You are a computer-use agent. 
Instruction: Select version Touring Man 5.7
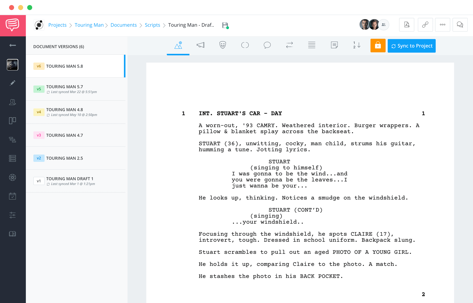pyautogui.click(x=75, y=89)
